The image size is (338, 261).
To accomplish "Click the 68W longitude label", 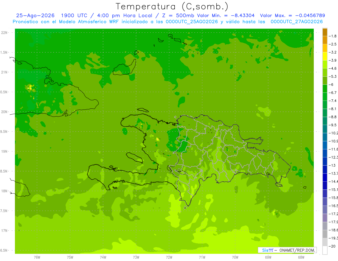I will click(301, 257).
